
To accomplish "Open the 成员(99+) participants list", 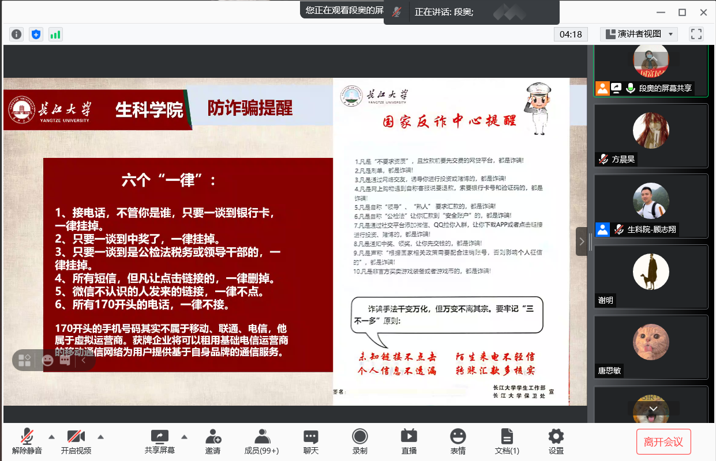I will point(262,441).
